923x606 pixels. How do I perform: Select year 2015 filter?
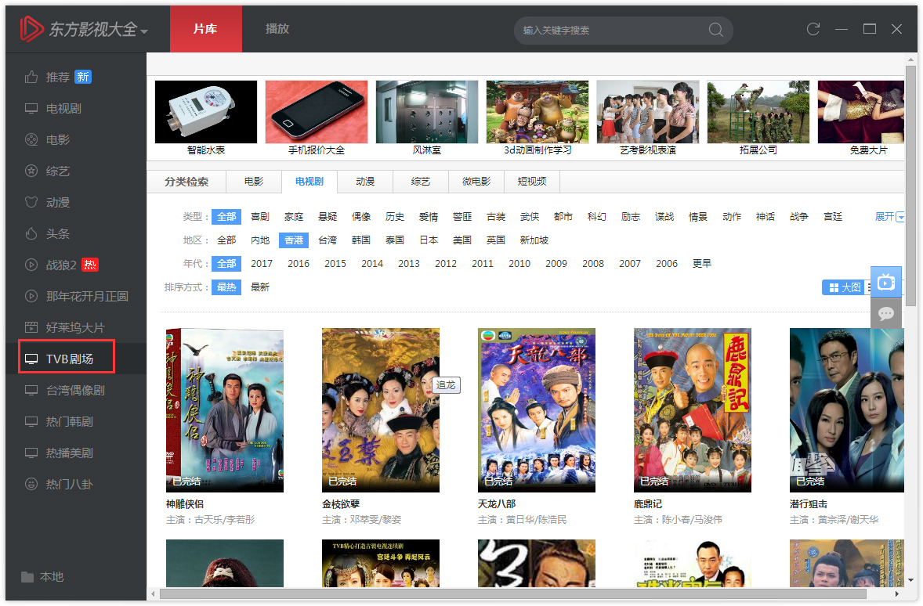335,264
